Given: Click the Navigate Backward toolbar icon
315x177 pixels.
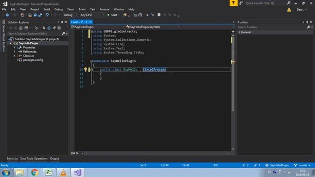Looking at the screenshot, I should (x=7, y=15).
